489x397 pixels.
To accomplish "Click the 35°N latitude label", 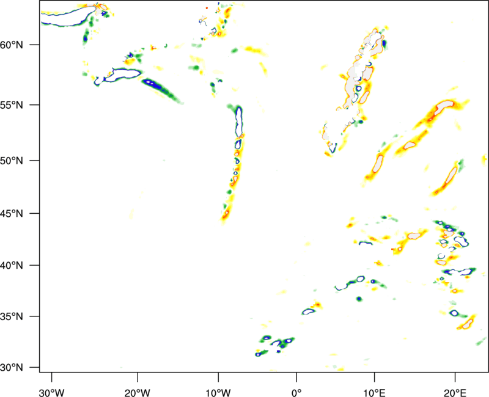I will 12,316.
